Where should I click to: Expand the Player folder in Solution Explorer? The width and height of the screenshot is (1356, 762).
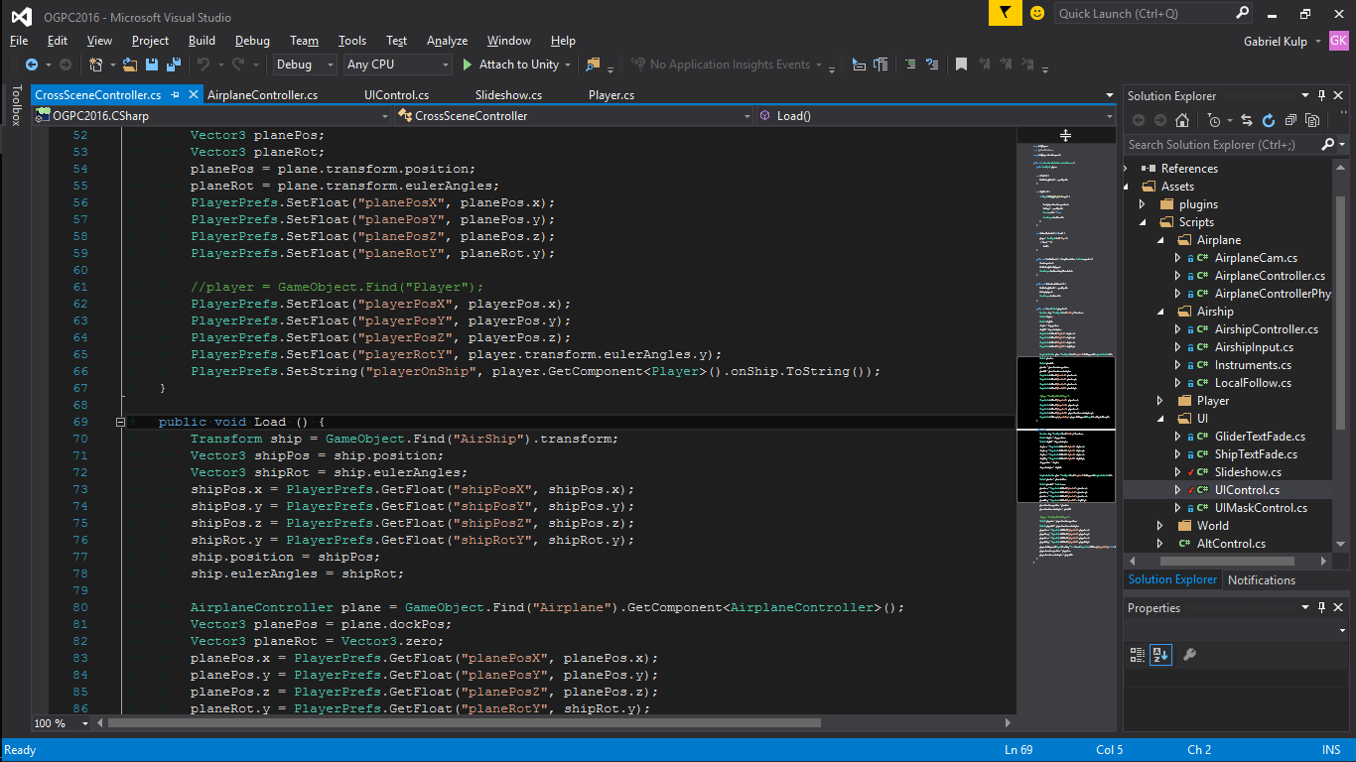coord(1160,401)
